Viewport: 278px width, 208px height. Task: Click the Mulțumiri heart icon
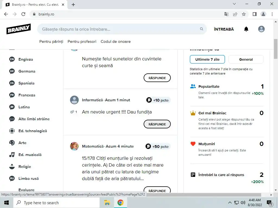[x=193, y=144]
